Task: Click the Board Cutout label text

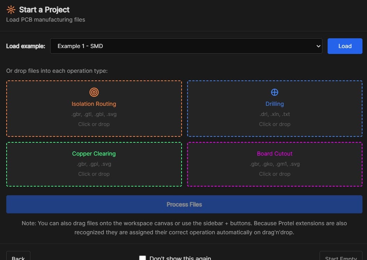Action: pyautogui.click(x=275, y=153)
